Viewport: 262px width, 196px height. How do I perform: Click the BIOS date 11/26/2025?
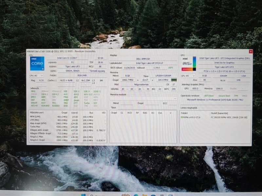pos(129,68)
